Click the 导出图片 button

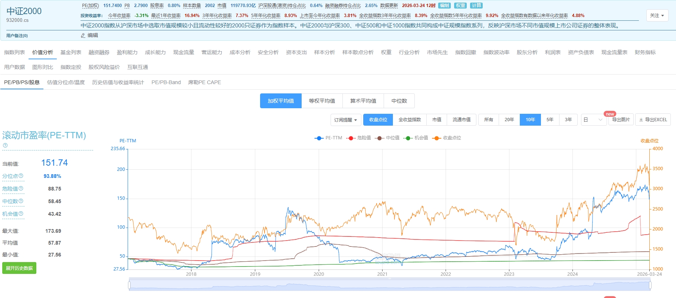point(621,120)
